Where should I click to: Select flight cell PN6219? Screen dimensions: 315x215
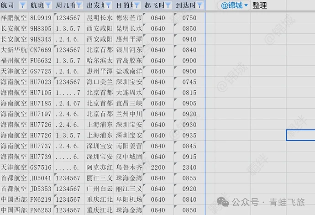click(41, 199)
